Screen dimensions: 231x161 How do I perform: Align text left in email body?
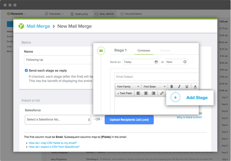pos(138,93)
